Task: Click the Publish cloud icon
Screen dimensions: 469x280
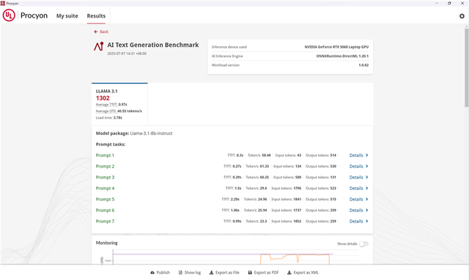Action: pyautogui.click(x=152, y=273)
